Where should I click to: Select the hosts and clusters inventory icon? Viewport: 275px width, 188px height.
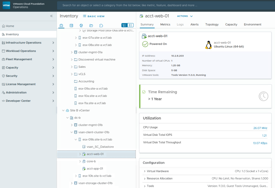[61, 26]
